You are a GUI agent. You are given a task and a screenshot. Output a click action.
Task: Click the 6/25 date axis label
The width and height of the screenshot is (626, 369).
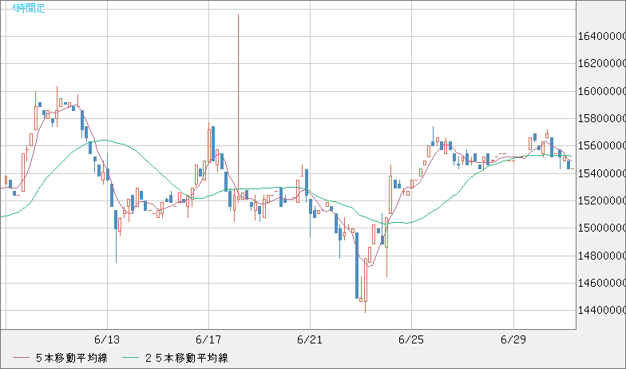(411, 340)
